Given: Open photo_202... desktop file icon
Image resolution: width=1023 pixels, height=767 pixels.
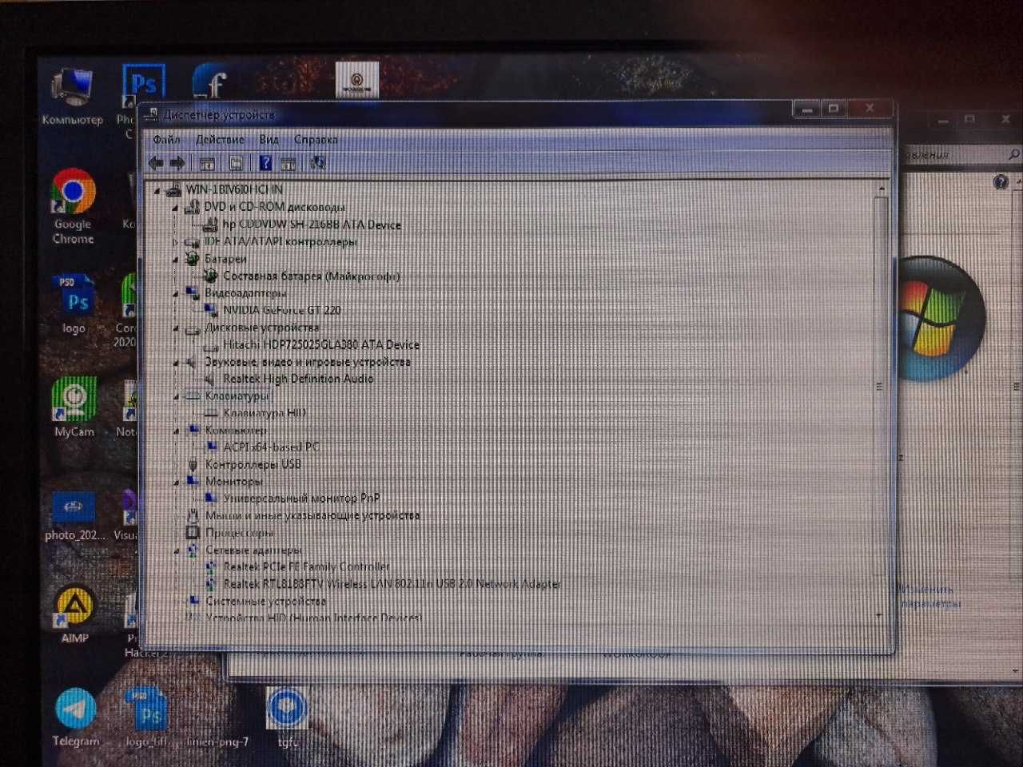Looking at the screenshot, I should pos(74,515).
